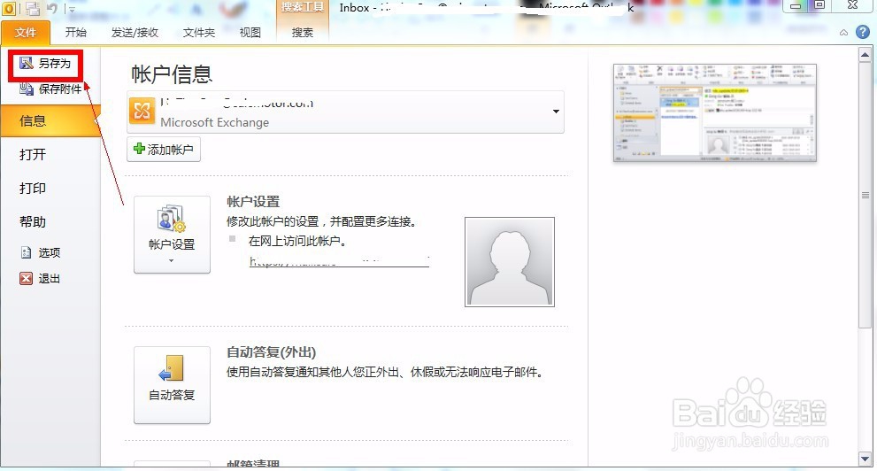Click the 自动答复(外出) heading

pyautogui.click(x=272, y=352)
